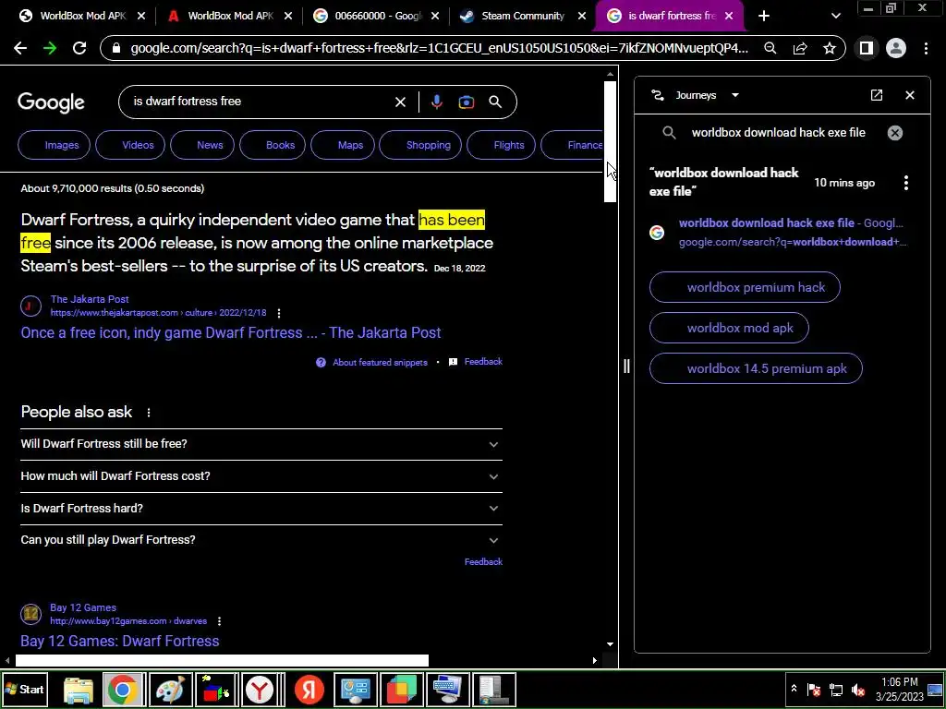Click muted volume tray icon
Image resolution: width=946 pixels, height=709 pixels.
[x=858, y=690]
